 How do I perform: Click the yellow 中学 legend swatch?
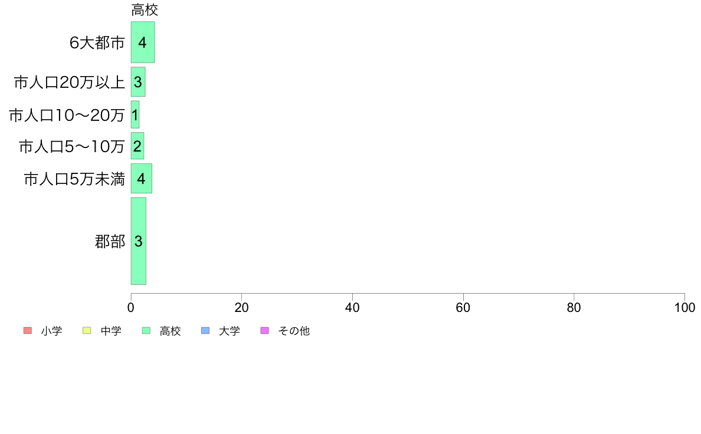(x=87, y=330)
